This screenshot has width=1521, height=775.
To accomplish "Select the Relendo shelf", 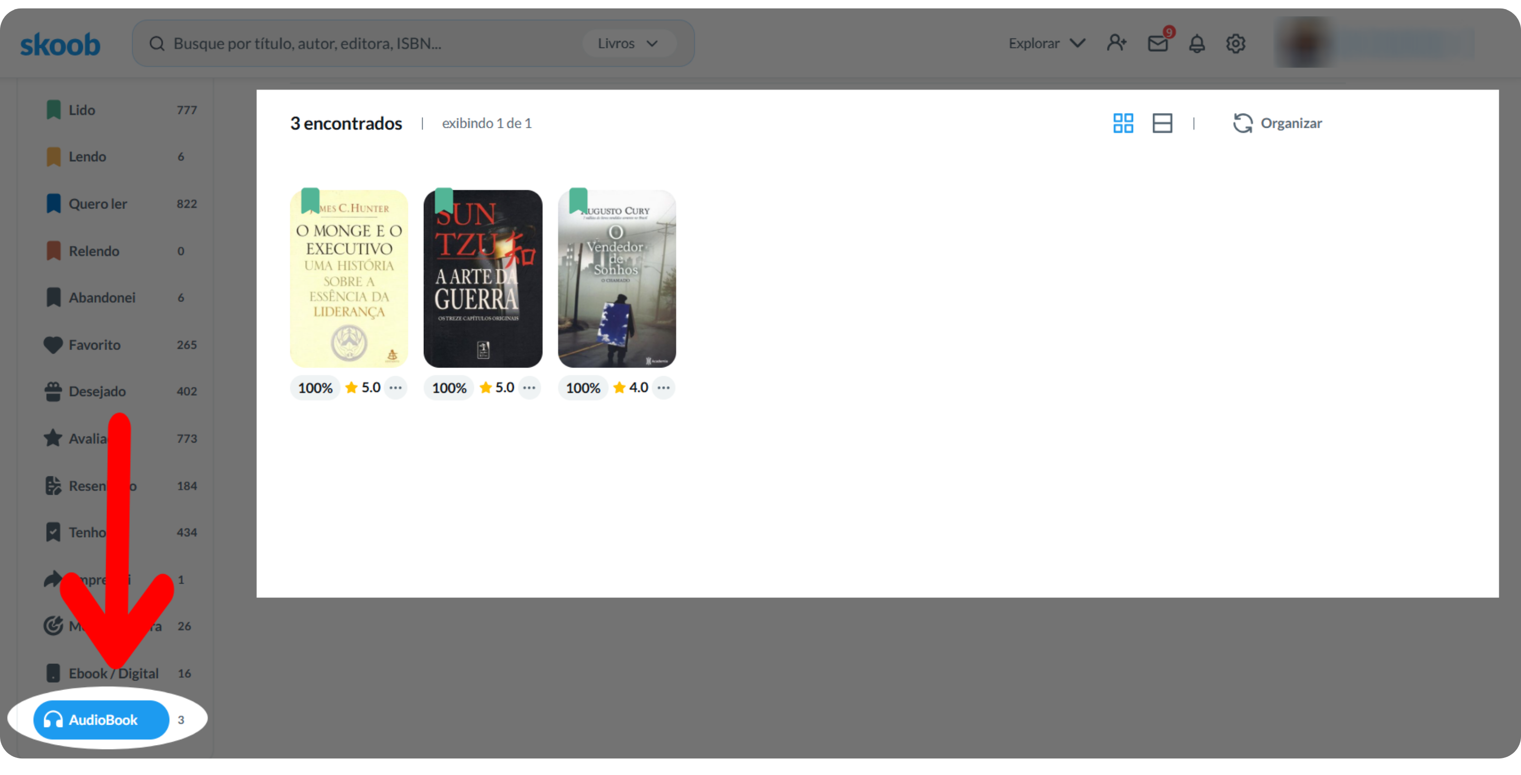I will 115,251.
